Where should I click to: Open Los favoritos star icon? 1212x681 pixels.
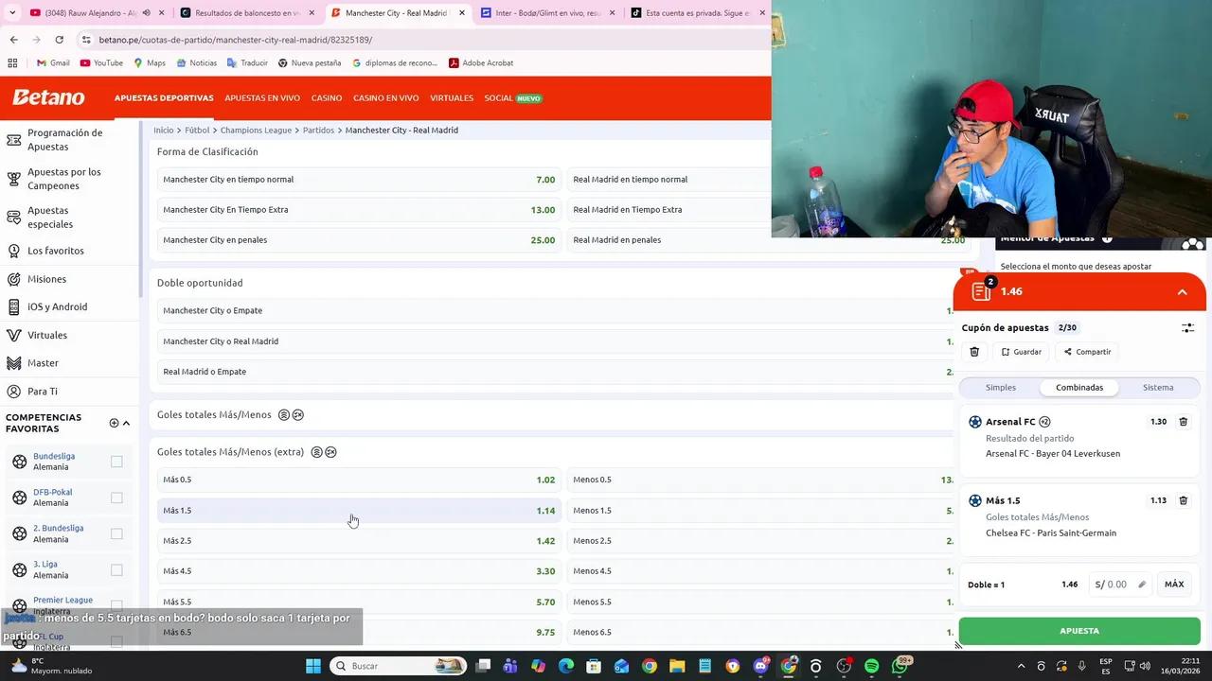coord(14,251)
